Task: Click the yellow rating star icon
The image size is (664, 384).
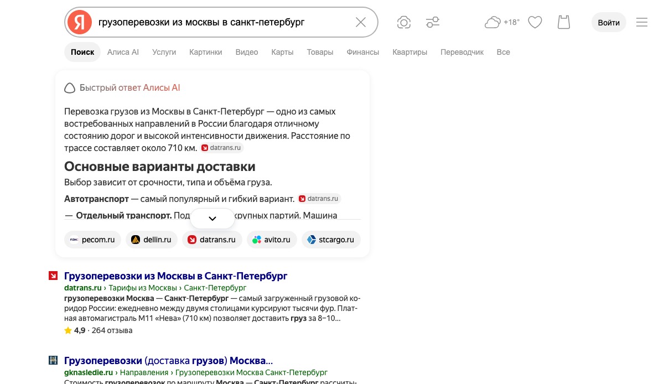Action: (x=68, y=330)
